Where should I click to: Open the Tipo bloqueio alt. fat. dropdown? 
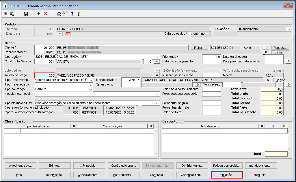tap(157, 103)
